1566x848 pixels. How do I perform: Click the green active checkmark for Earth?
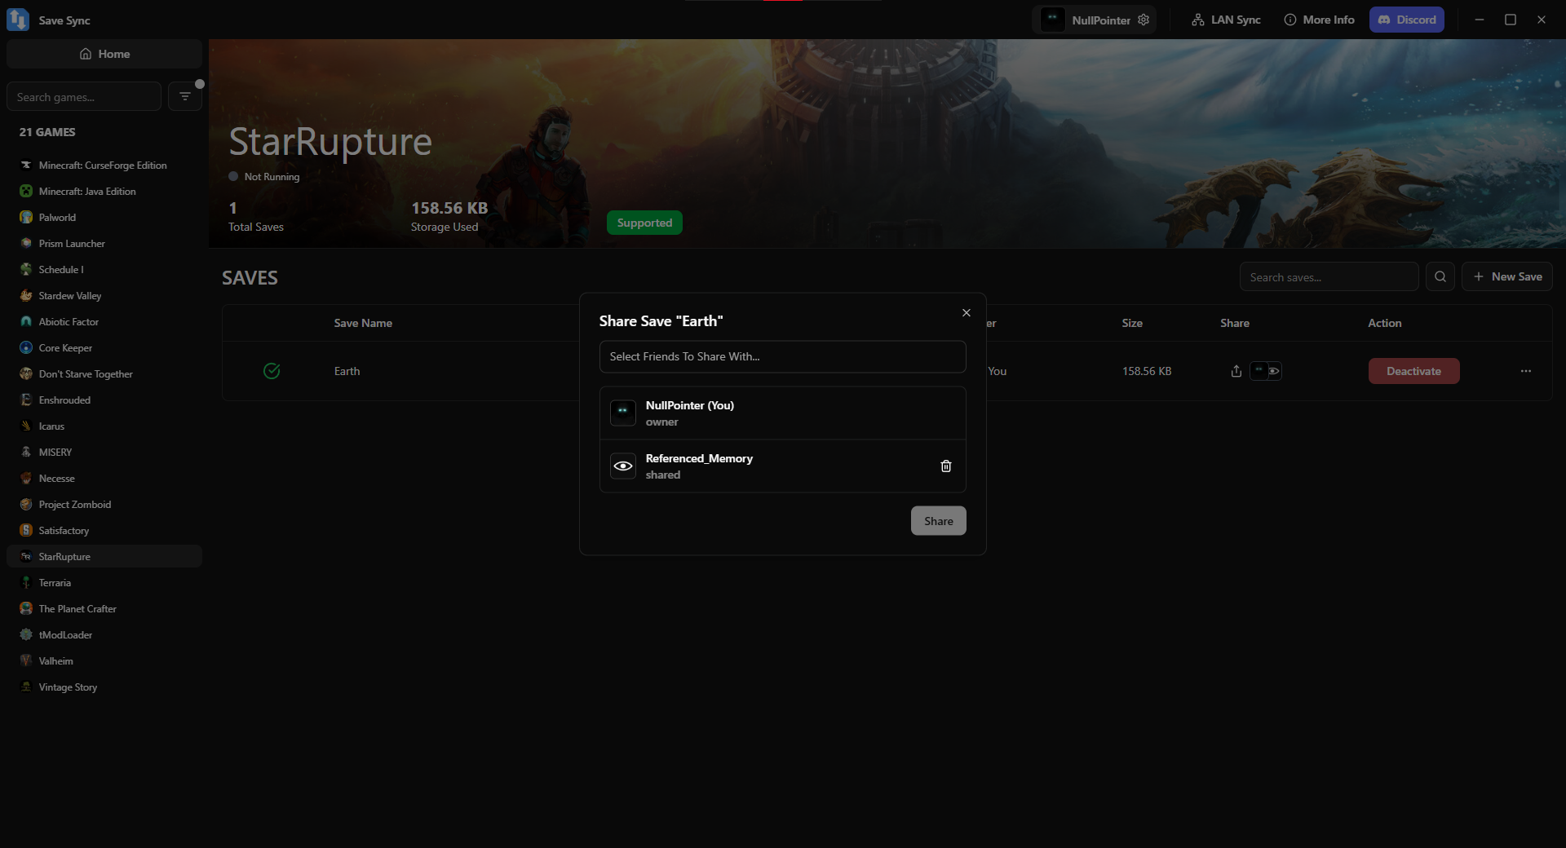pyautogui.click(x=272, y=371)
